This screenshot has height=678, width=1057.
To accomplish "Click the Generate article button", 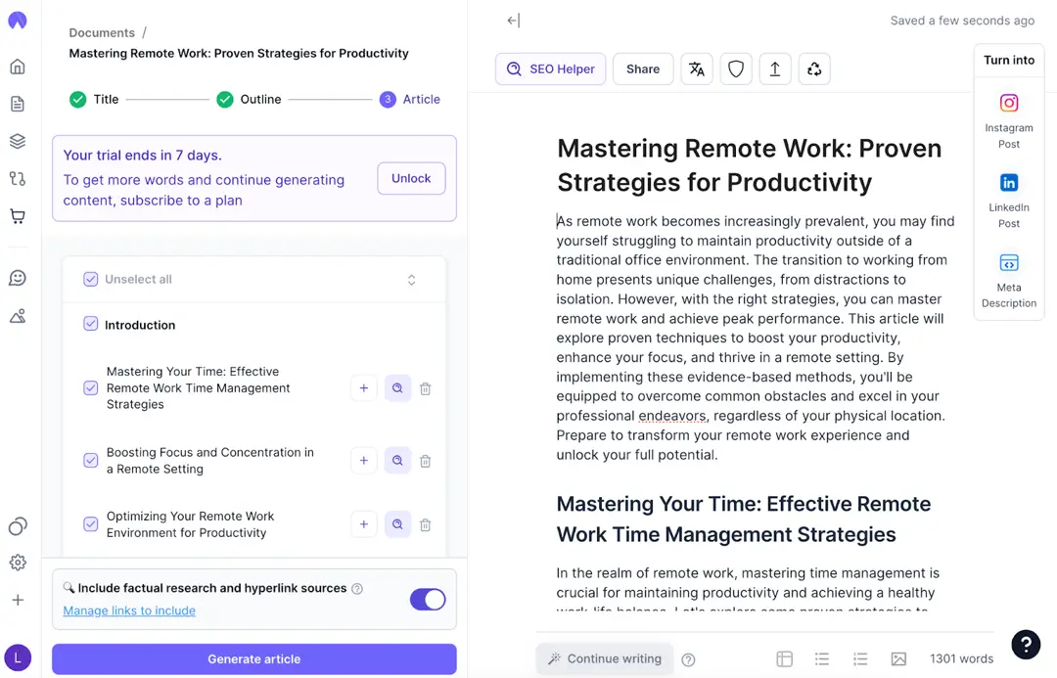I will click(x=254, y=659).
